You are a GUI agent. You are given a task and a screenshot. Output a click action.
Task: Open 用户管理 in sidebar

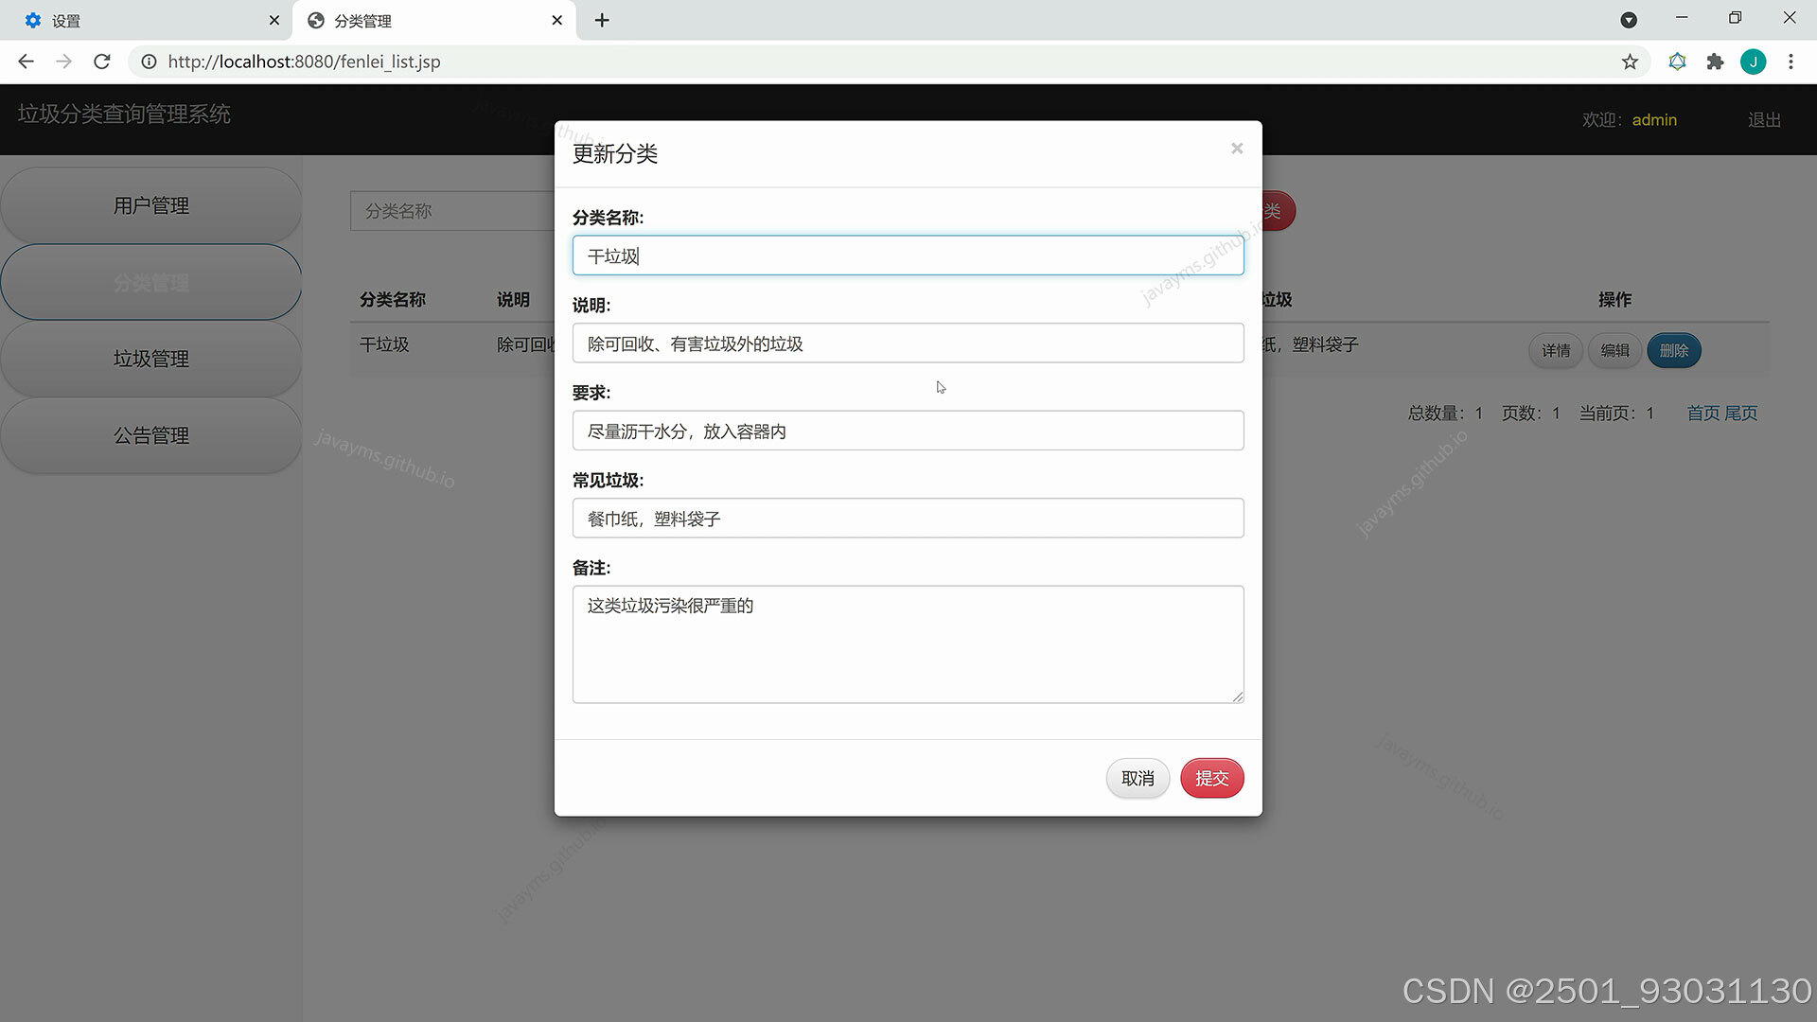pyautogui.click(x=151, y=205)
